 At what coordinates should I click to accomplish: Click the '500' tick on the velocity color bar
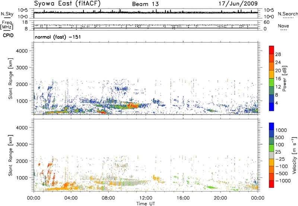(x=280, y=137)
